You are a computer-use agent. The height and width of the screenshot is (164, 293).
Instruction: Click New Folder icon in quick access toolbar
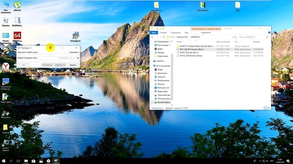pos(160,28)
